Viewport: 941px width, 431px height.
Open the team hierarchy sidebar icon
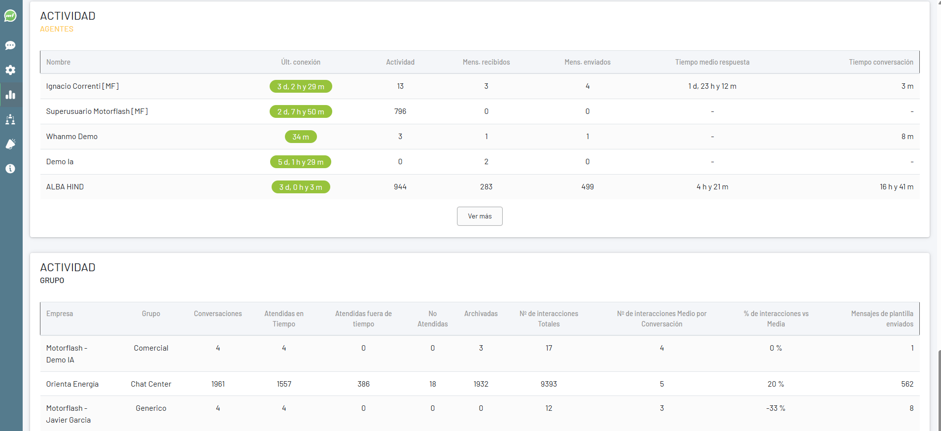(x=10, y=119)
